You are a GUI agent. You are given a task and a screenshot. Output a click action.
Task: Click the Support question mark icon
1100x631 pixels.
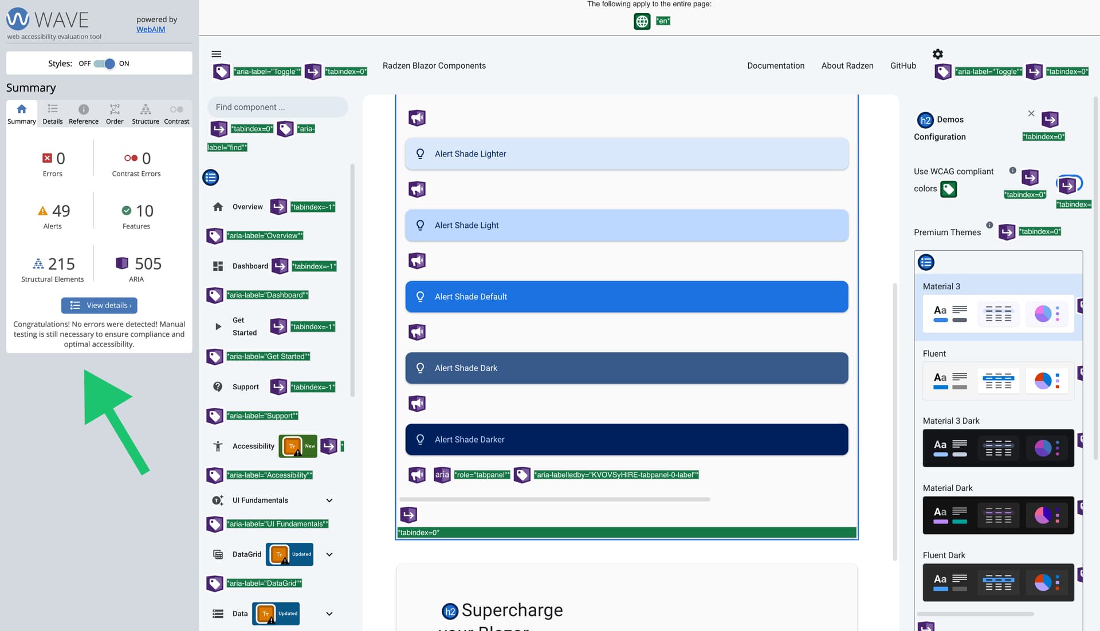(218, 387)
